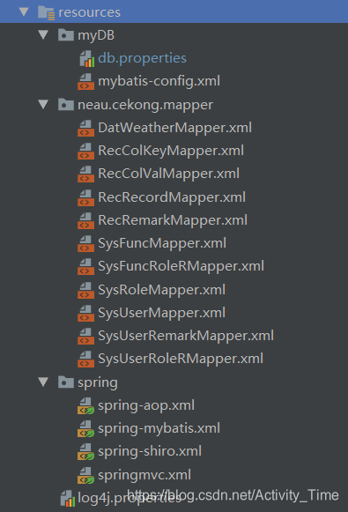Open mybatis-config.xml in the tree
This screenshot has height=512, width=348.
pos(159,81)
